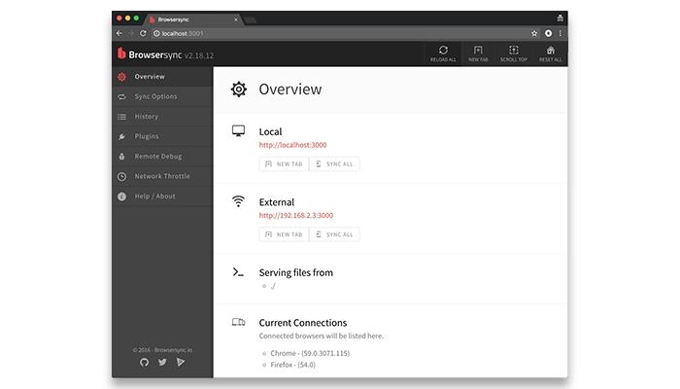Click the Help / About info icon
The width and height of the screenshot is (680, 389).
point(121,196)
